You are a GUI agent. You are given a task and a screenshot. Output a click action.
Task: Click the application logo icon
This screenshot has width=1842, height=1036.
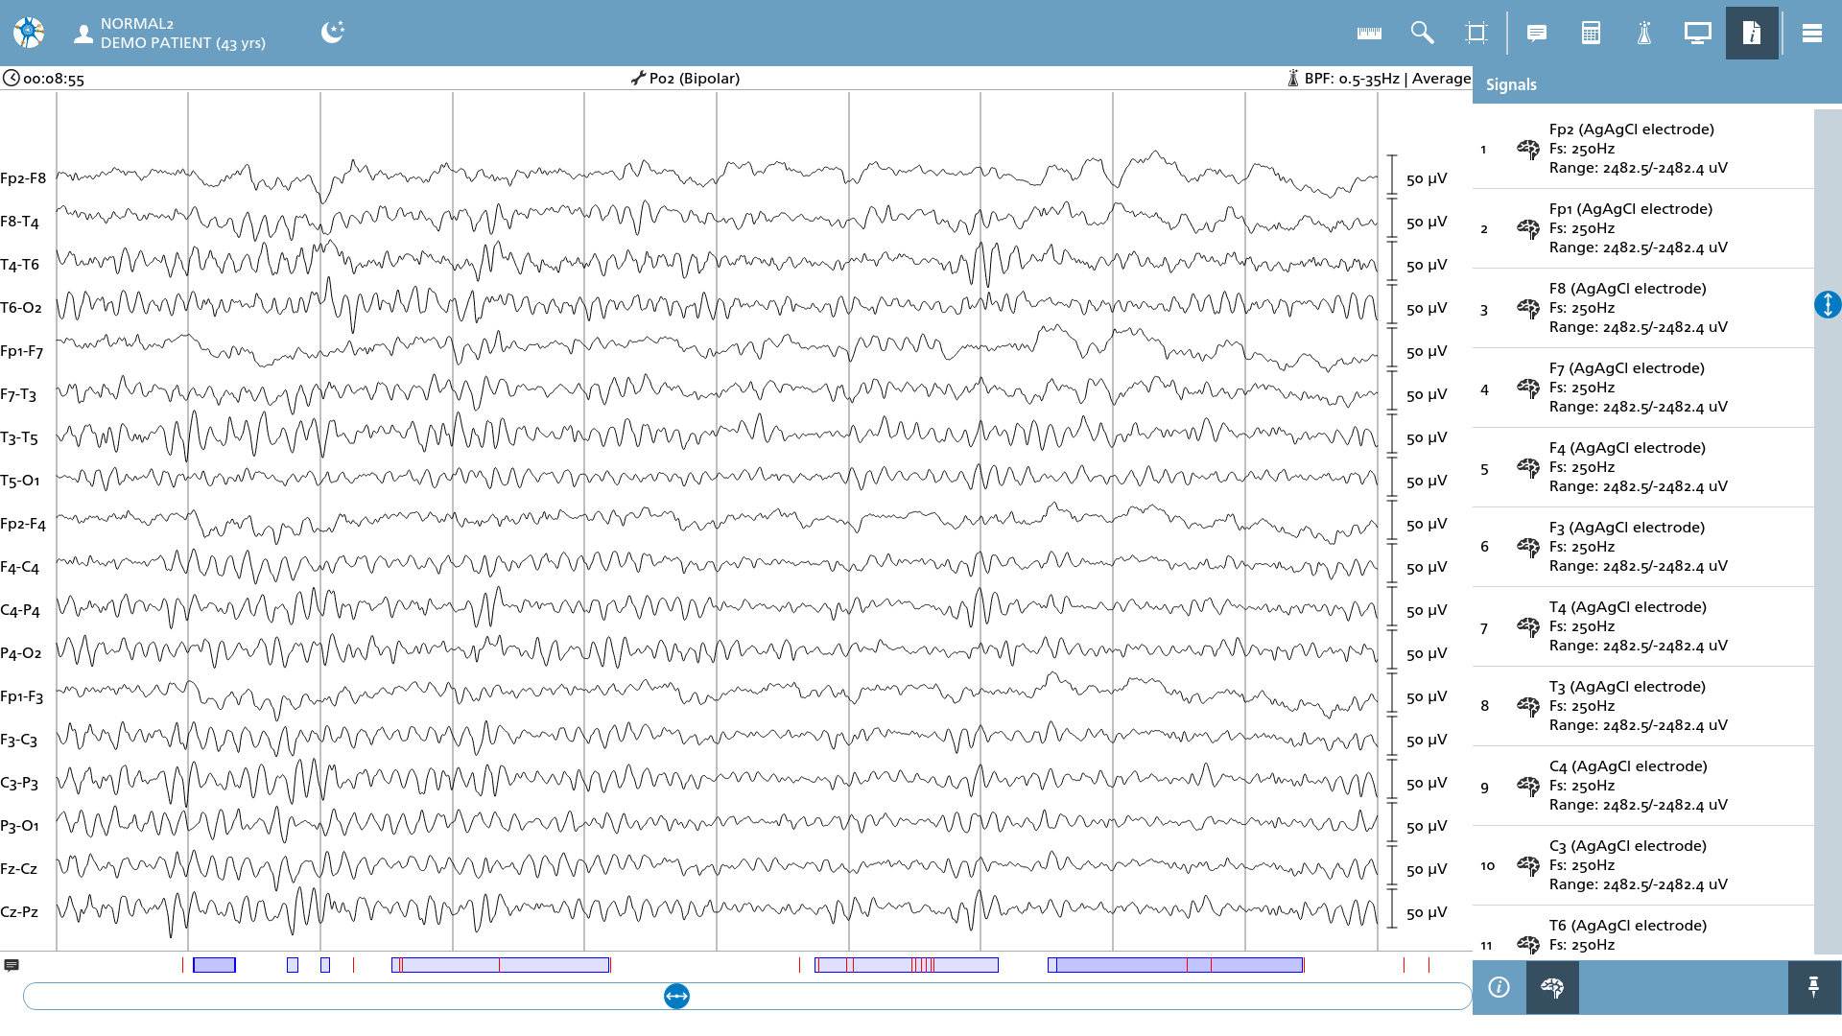[29, 33]
